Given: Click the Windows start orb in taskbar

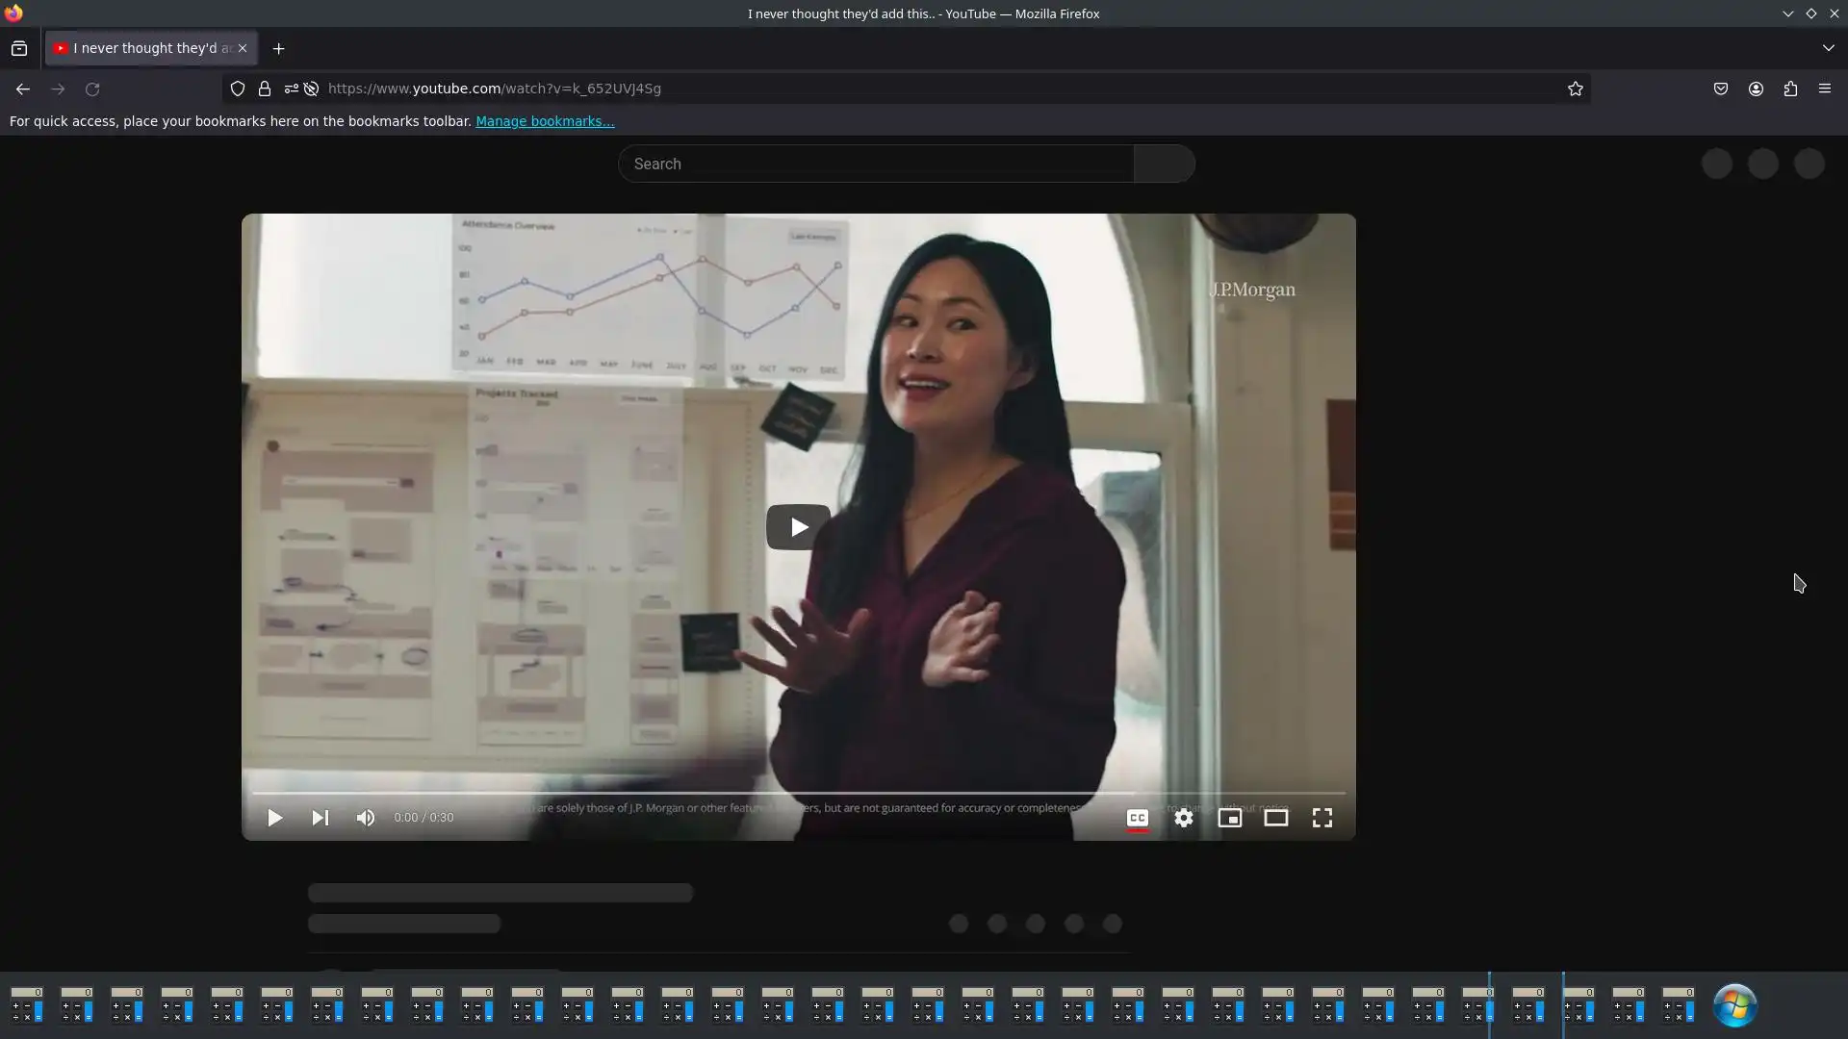Looking at the screenshot, I should [1734, 1005].
